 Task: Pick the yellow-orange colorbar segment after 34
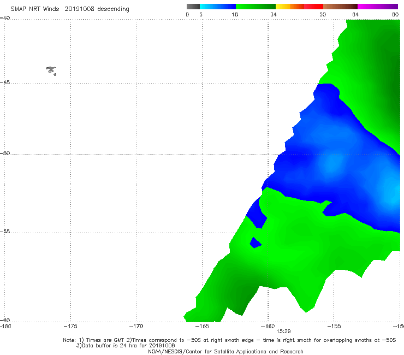[289, 7]
